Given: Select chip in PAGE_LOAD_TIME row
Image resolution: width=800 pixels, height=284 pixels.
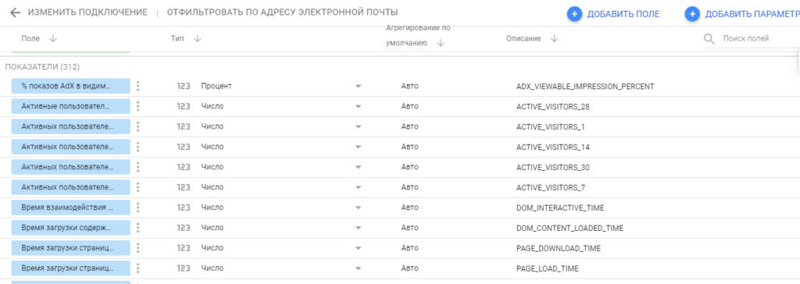Looking at the screenshot, I should coord(71,268).
